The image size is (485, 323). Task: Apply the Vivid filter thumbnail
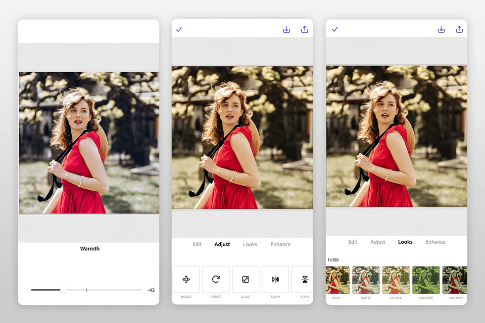coord(338,280)
